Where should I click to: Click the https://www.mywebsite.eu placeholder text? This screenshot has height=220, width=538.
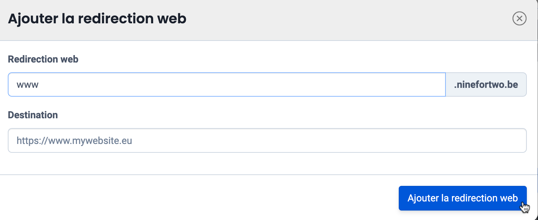click(74, 141)
